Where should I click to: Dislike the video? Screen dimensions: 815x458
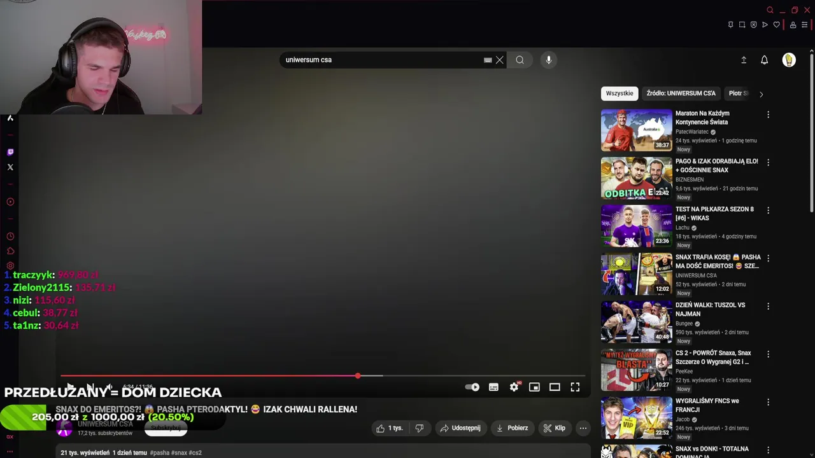[420, 428]
